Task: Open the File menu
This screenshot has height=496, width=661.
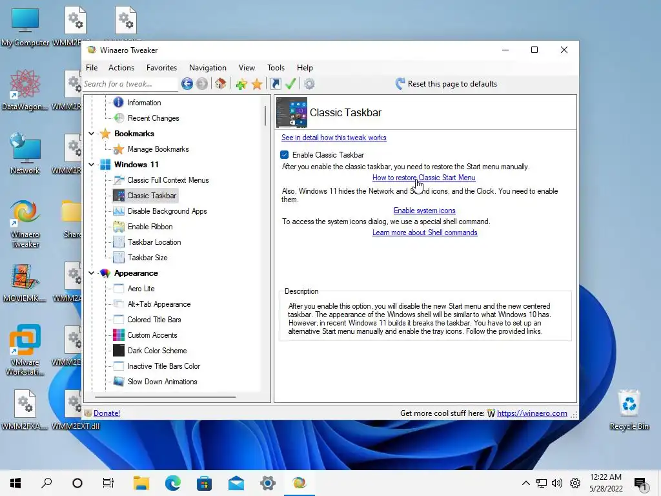Action: (92, 67)
